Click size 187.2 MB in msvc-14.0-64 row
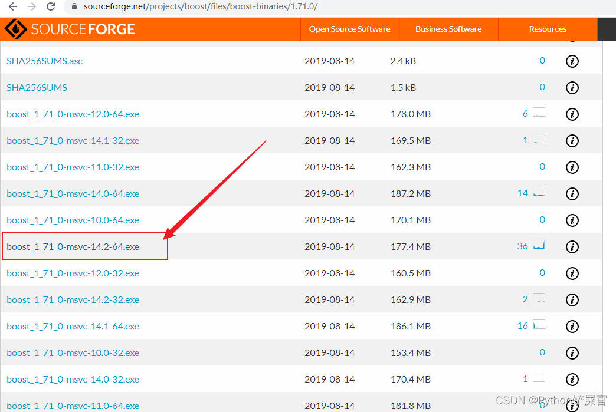The width and height of the screenshot is (616, 412). coord(411,194)
